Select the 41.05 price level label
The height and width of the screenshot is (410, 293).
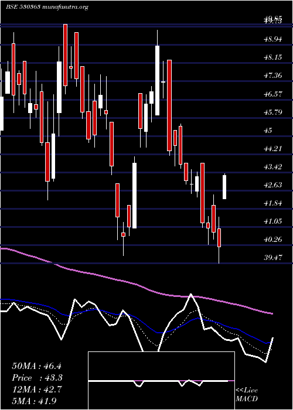coord(272,221)
